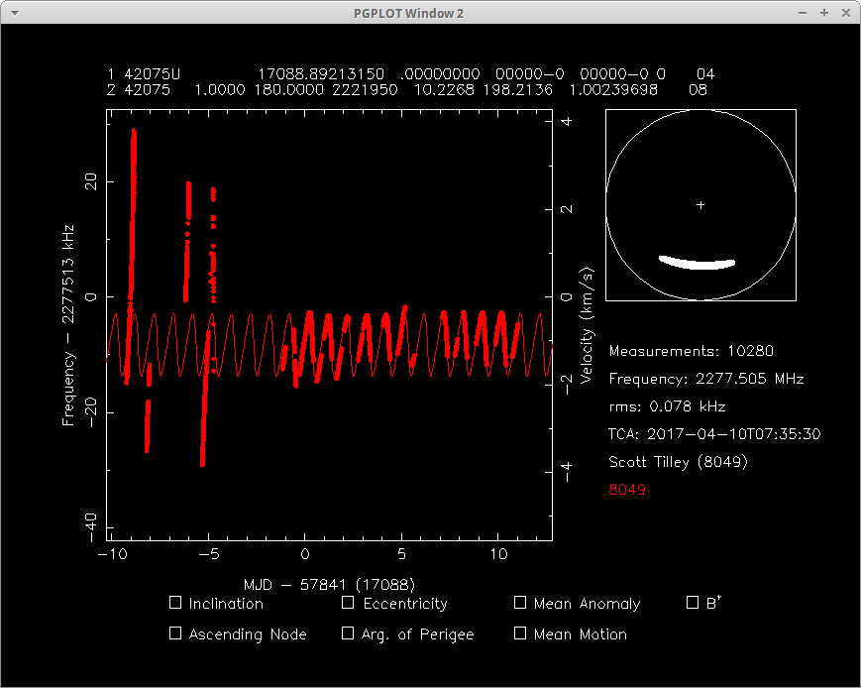Toggle the Mean Motion checkbox
The height and width of the screenshot is (688, 861).
coord(520,633)
